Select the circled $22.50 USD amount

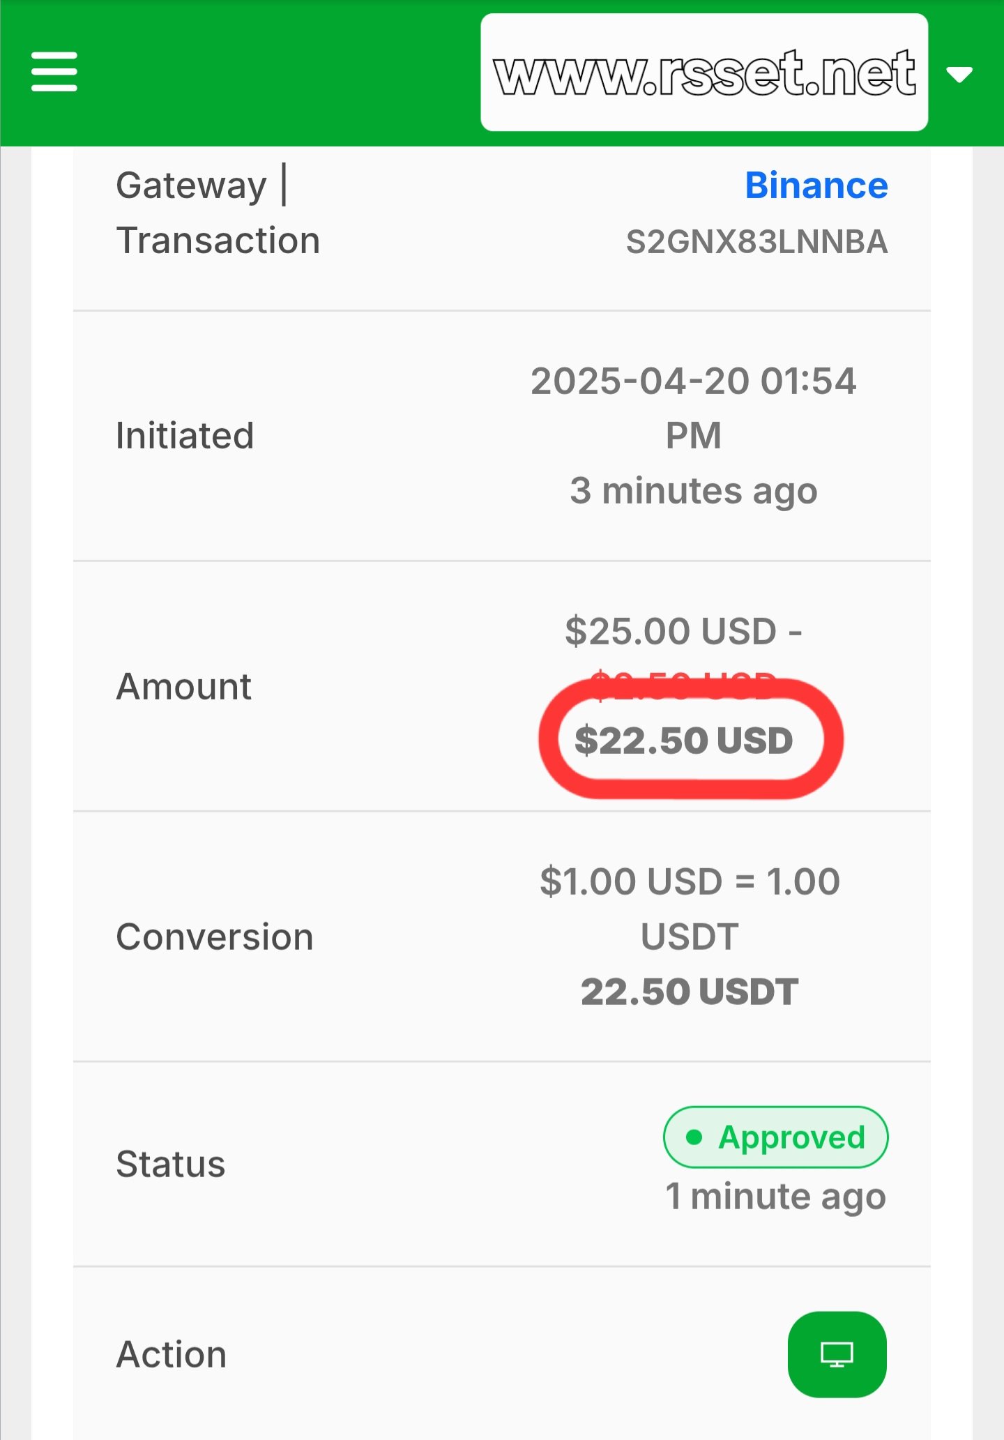pos(684,740)
